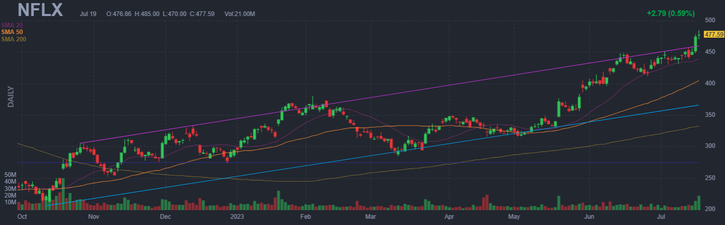
Task: Click the current price tag 477.59
Action: [x=714, y=34]
